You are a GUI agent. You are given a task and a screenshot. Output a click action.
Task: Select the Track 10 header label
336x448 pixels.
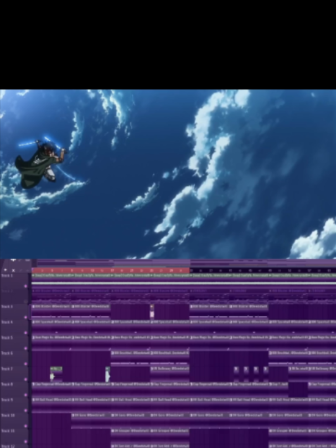tap(8, 415)
